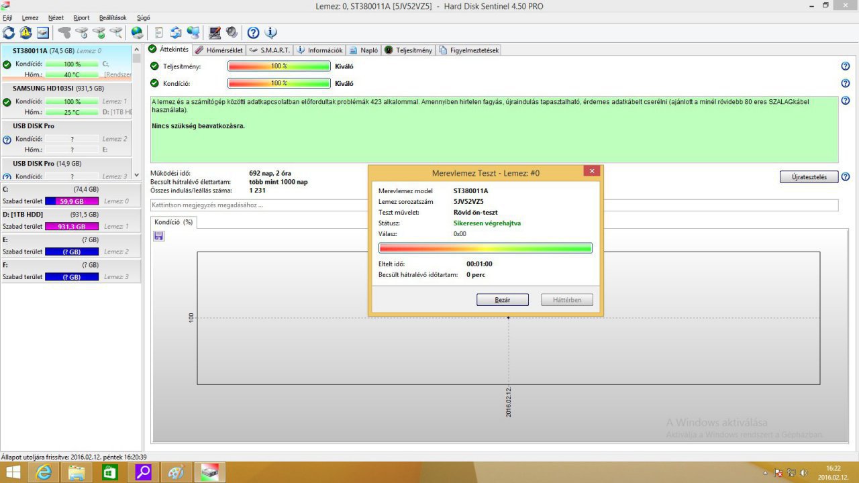Viewport: 859px width, 483px height.
Task: Click the grayed-out headset disk toolbar icon
Action: point(64,32)
